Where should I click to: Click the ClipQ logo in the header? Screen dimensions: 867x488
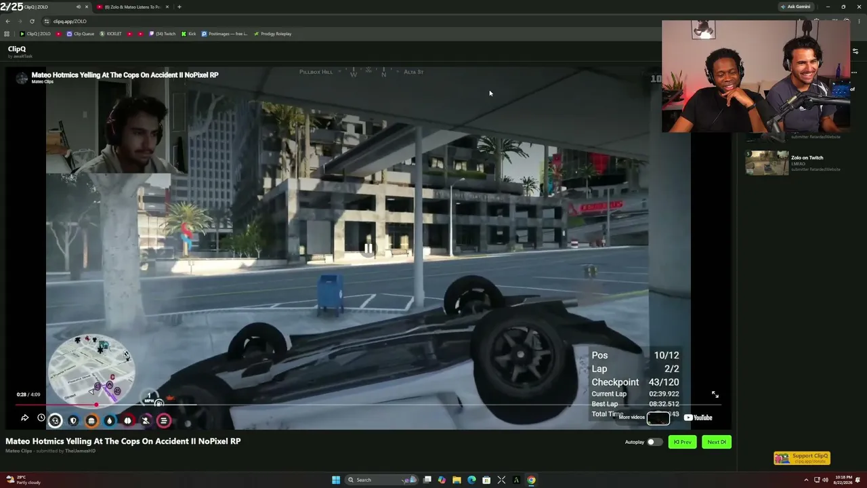[17, 49]
